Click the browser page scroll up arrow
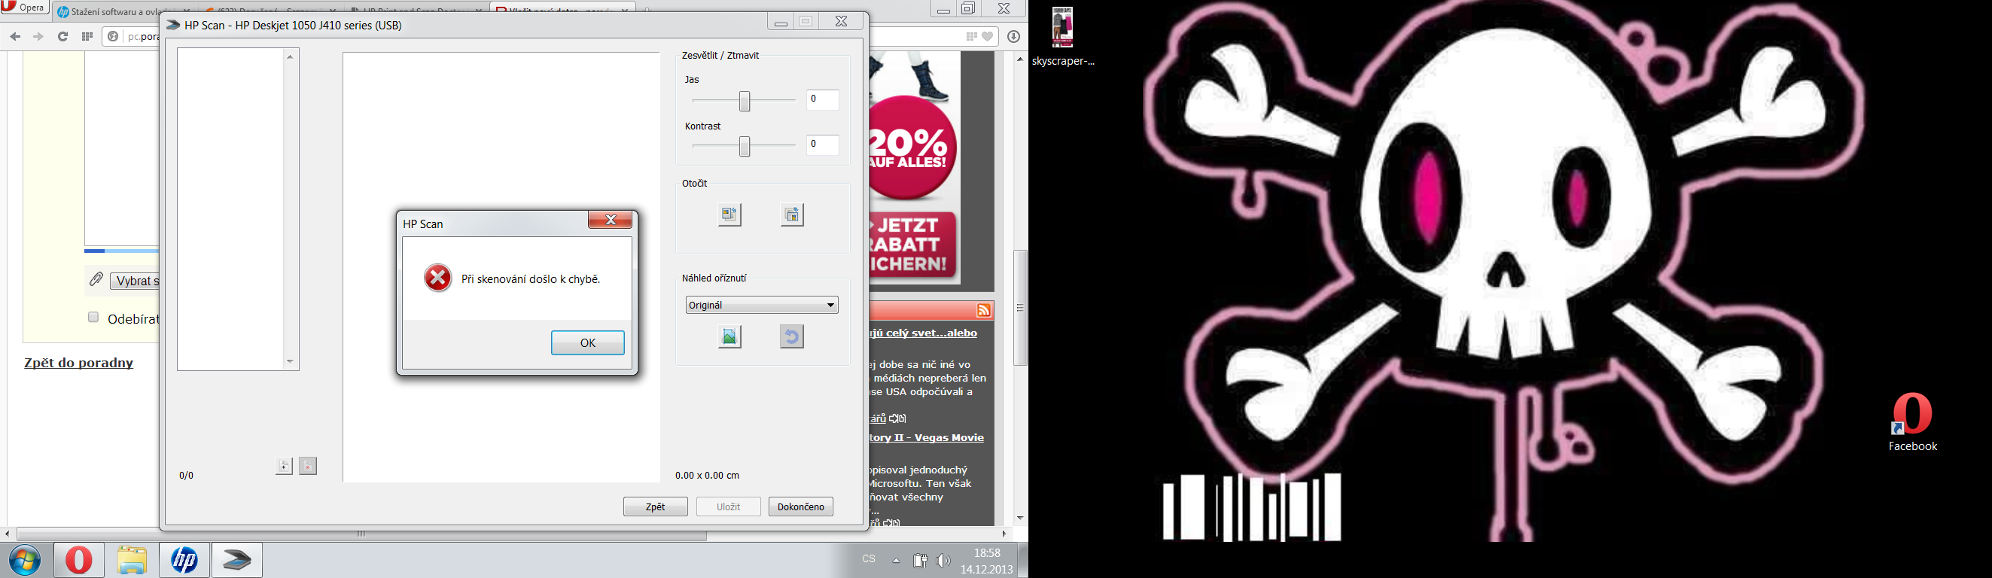Viewport: 1992px width, 578px height. point(1021,59)
